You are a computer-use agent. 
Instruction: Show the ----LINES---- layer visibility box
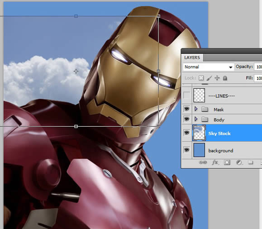click(186, 95)
